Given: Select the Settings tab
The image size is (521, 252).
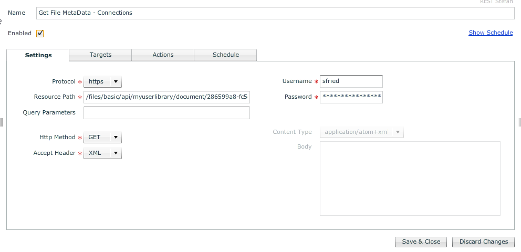Looking at the screenshot, I should (38, 55).
